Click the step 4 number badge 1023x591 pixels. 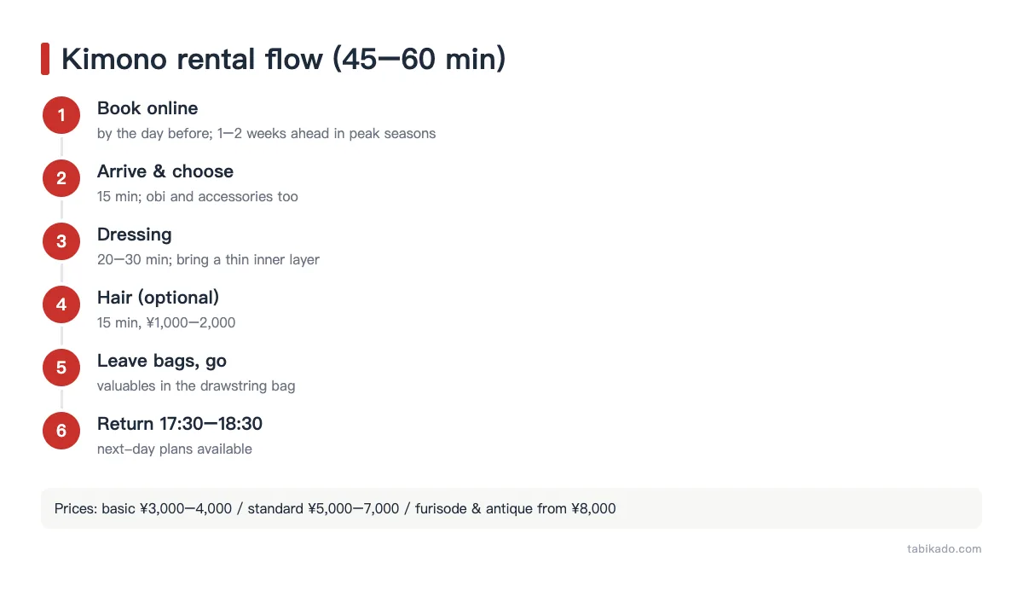(x=61, y=304)
